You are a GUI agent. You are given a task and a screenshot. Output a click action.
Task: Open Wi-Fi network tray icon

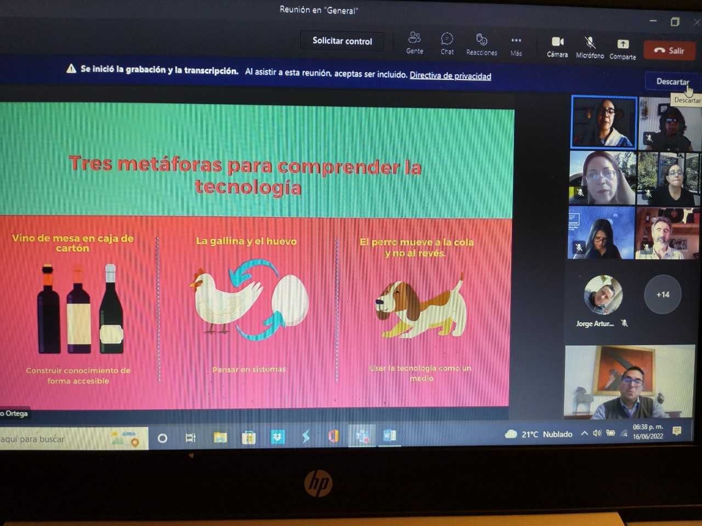click(624, 433)
